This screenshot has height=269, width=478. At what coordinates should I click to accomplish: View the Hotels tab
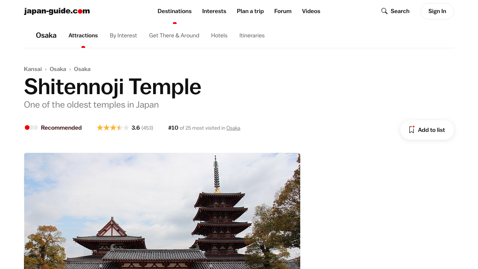click(219, 35)
